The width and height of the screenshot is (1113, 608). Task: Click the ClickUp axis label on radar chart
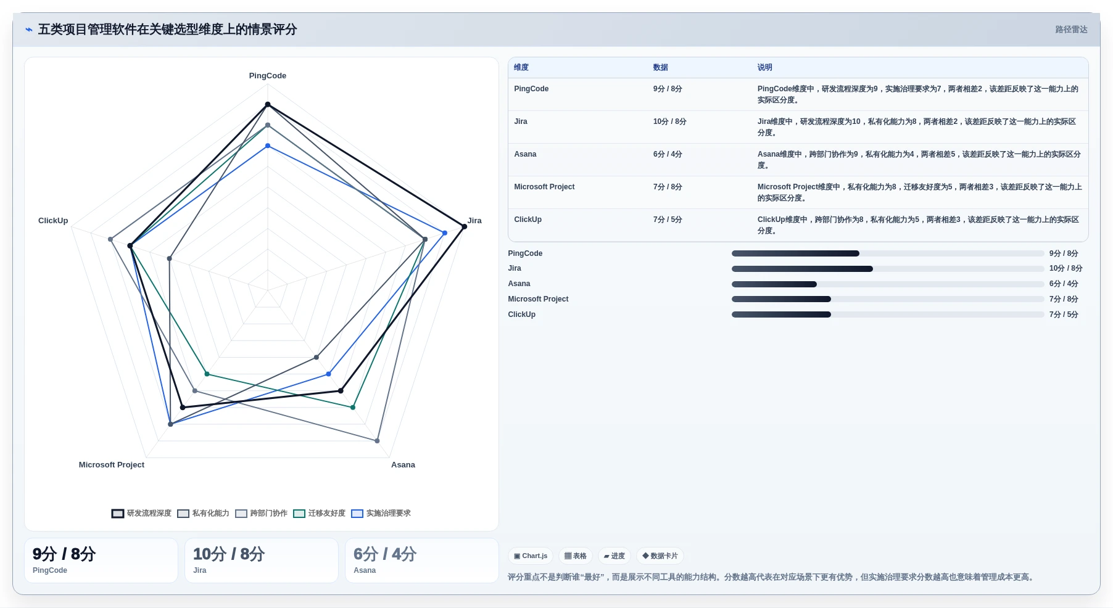[53, 221]
